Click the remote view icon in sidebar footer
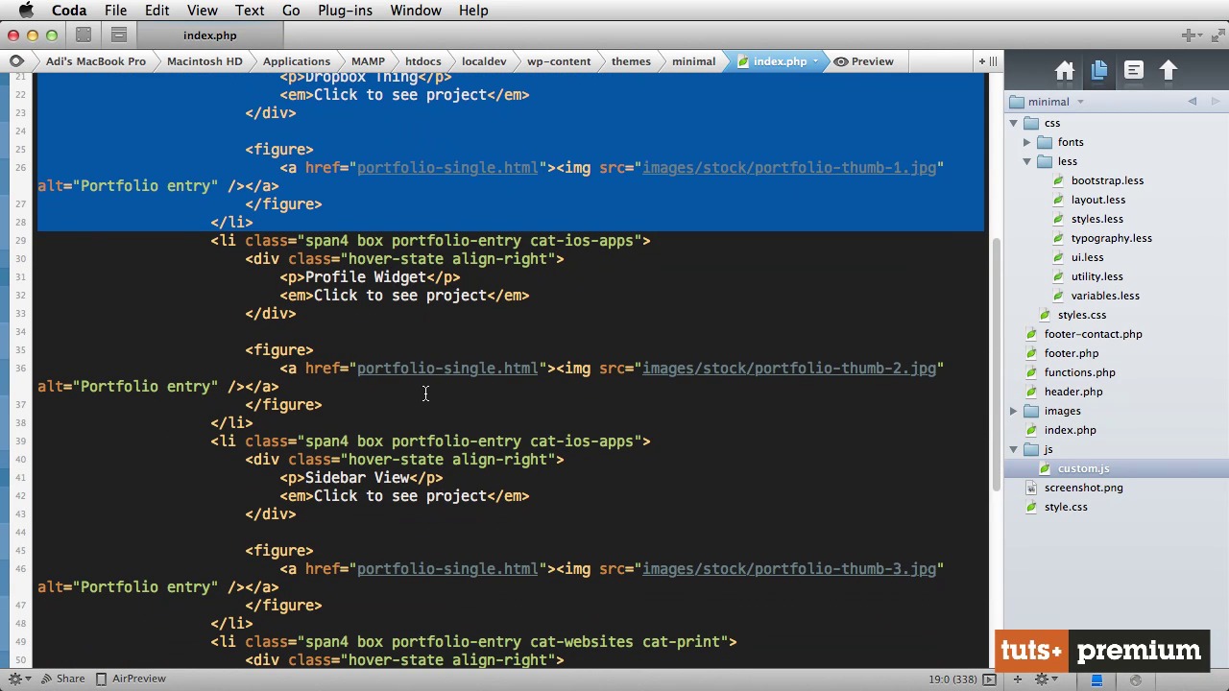This screenshot has height=691, width=1229. pyautogui.click(x=1135, y=679)
